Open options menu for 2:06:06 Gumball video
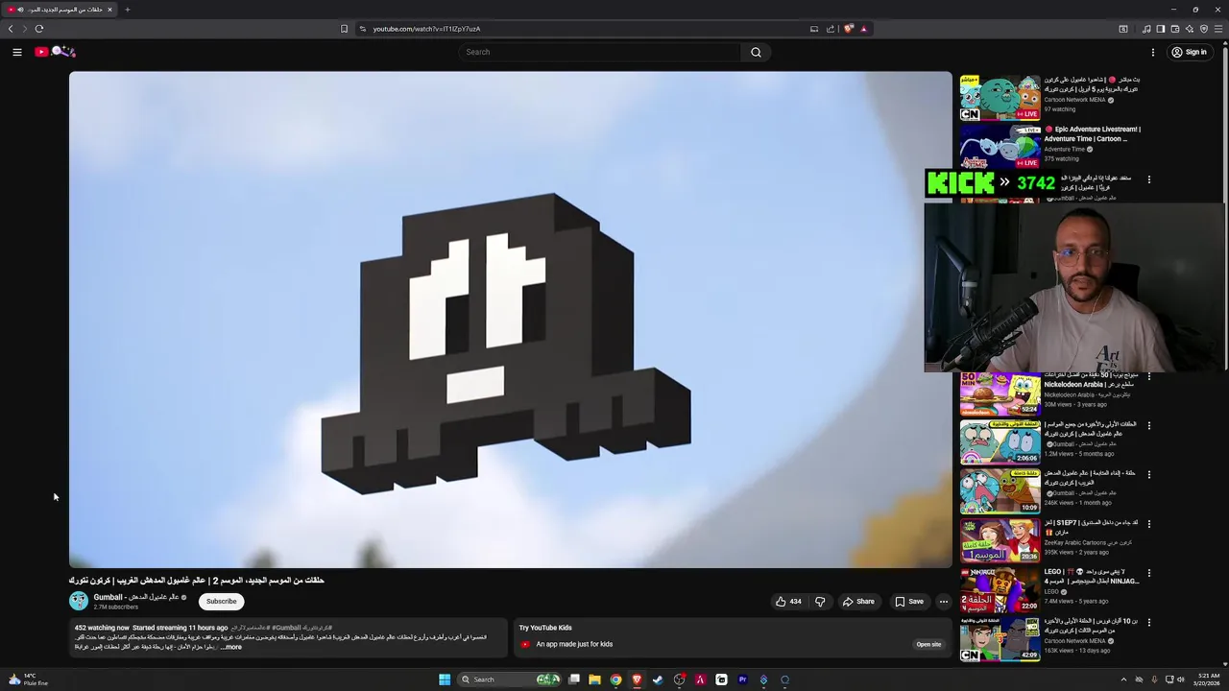Image resolution: width=1229 pixels, height=691 pixels. (1149, 425)
